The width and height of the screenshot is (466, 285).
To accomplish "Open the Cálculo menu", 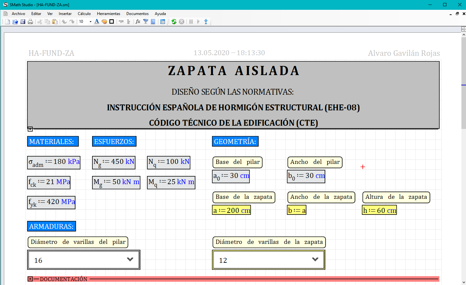I will pyautogui.click(x=84, y=14).
